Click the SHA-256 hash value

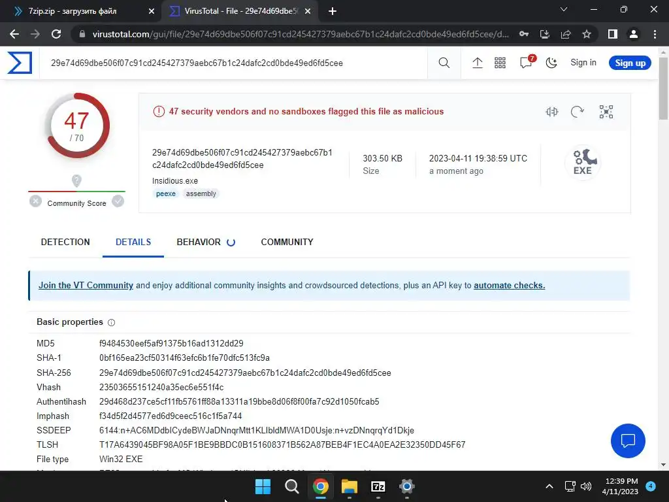pos(245,373)
